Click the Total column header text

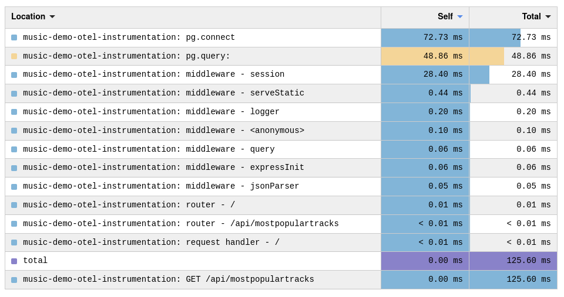pyautogui.click(x=531, y=16)
